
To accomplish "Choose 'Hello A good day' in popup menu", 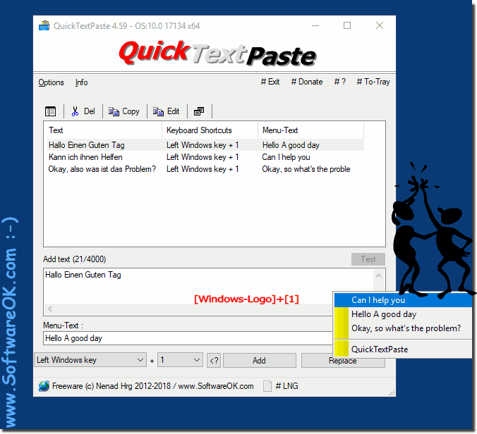I will tap(404, 314).
